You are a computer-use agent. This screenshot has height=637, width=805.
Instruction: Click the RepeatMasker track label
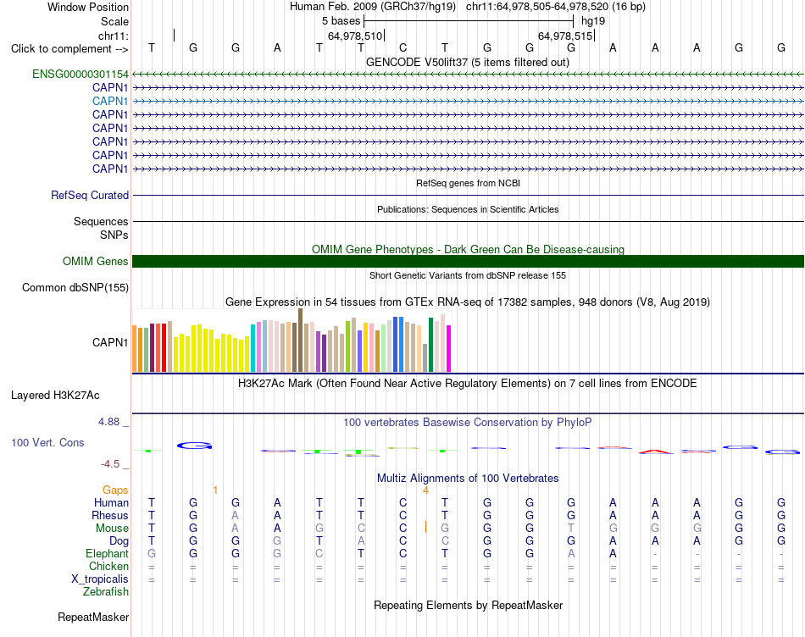pyautogui.click(x=93, y=617)
